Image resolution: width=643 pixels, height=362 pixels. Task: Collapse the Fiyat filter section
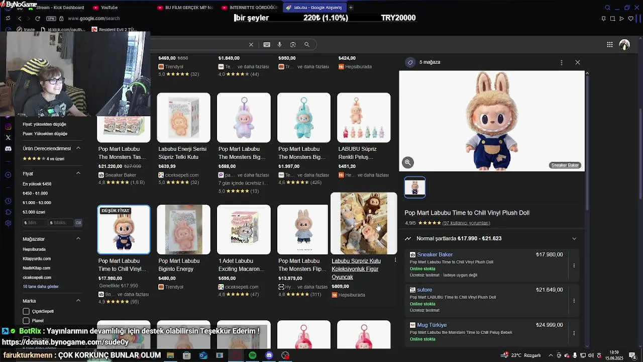78,173
